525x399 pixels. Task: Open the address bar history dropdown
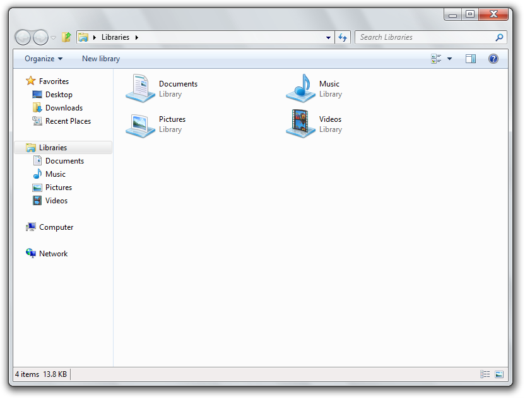(328, 37)
